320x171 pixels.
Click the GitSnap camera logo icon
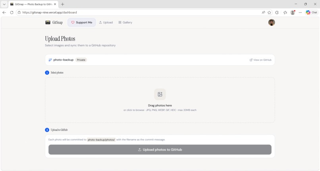point(48,23)
